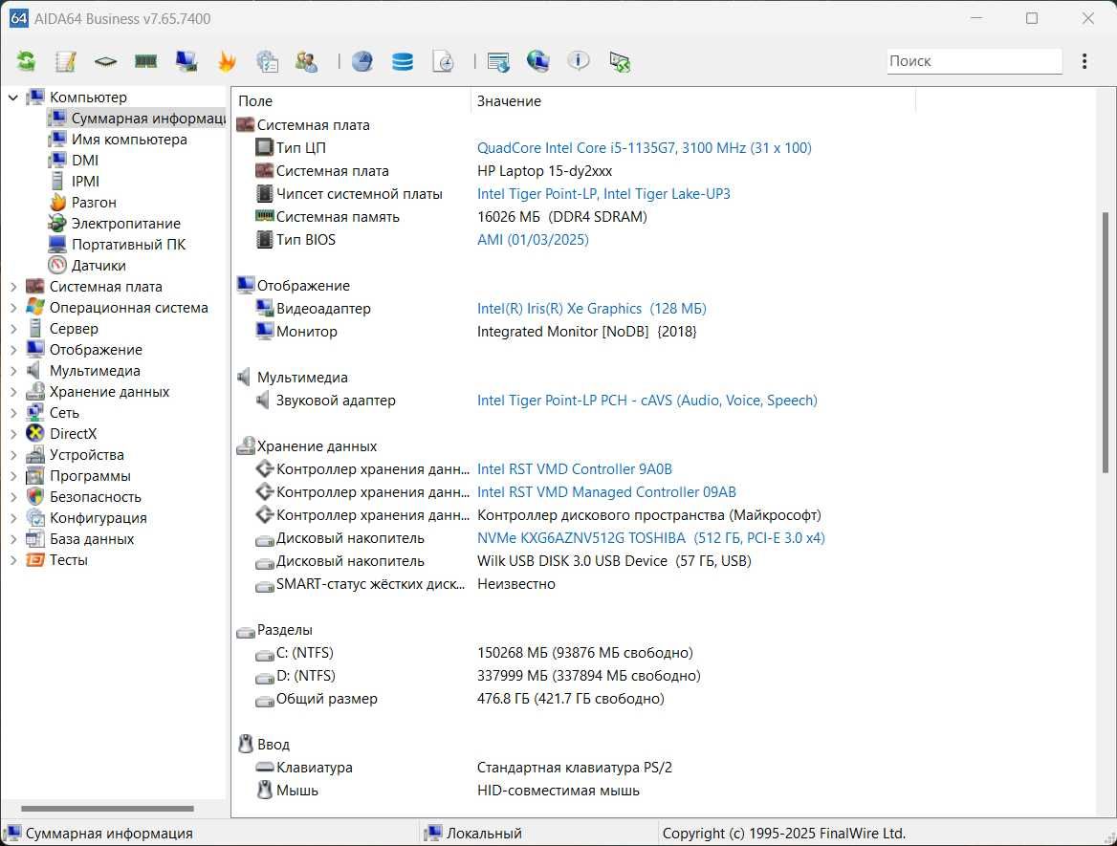Expand the Мультимедиа tree node
Image resolution: width=1117 pixels, height=846 pixels.
pyautogui.click(x=12, y=371)
